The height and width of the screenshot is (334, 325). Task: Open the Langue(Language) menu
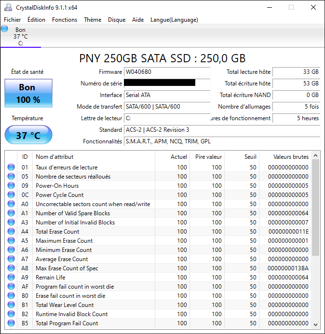[174, 20]
